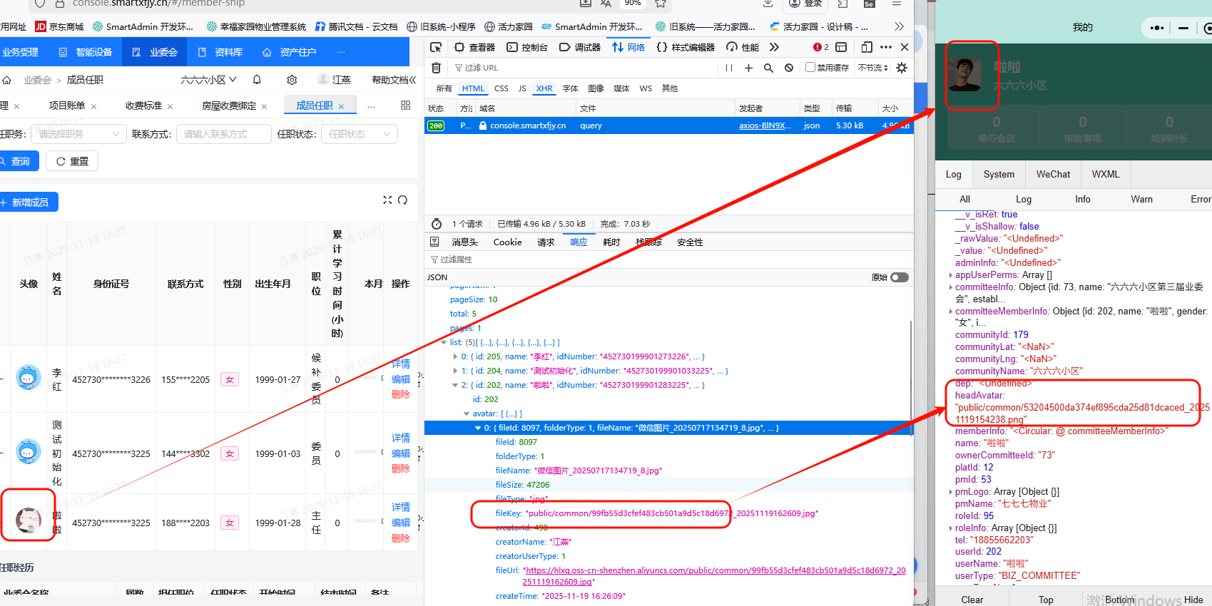Screen dimensions: 1212x606
Task: Open the 六六六小区 community selector
Action: click(x=208, y=80)
